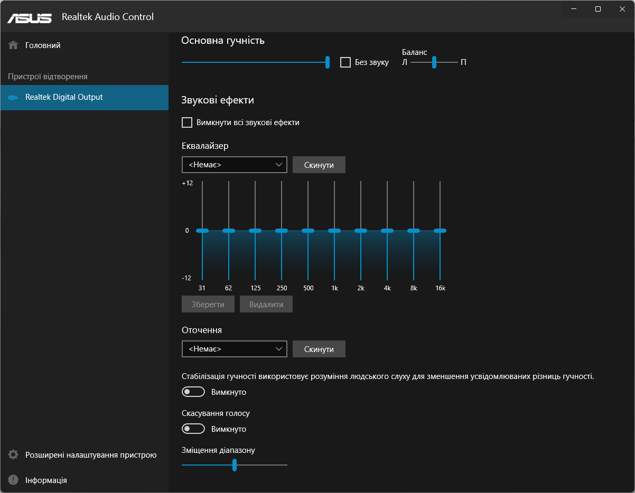Check Вимкнути всі звукові ефекти
Viewport: 635px width, 493px height.
[x=187, y=122]
